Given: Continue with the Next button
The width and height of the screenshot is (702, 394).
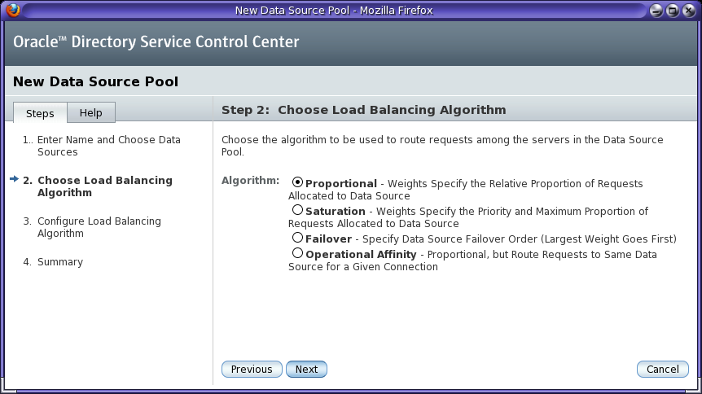Looking at the screenshot, I should pos(307,370).
